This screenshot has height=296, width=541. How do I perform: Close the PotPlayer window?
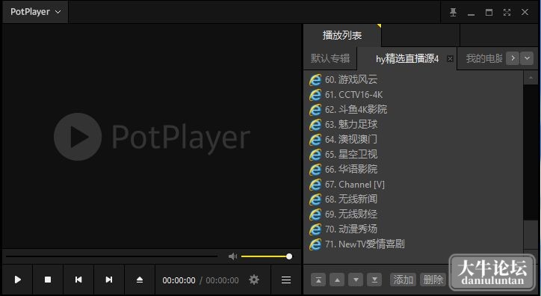click(525, 13)
